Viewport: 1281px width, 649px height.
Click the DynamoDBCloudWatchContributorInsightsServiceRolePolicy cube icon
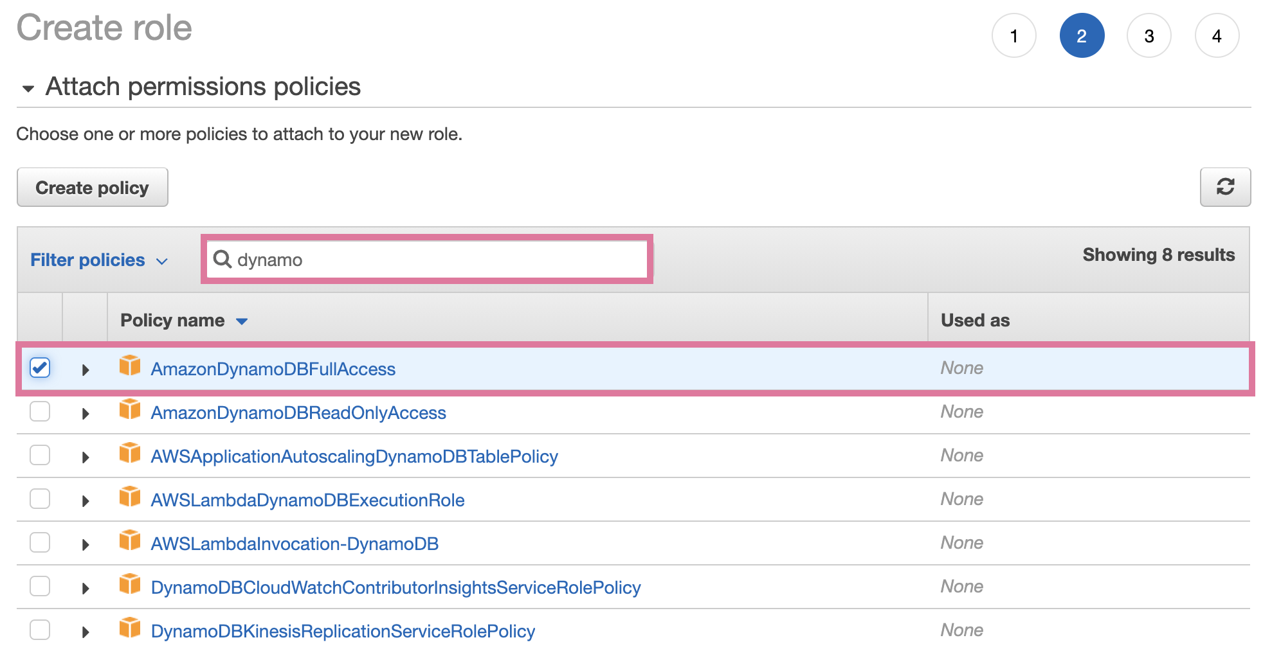130,584
